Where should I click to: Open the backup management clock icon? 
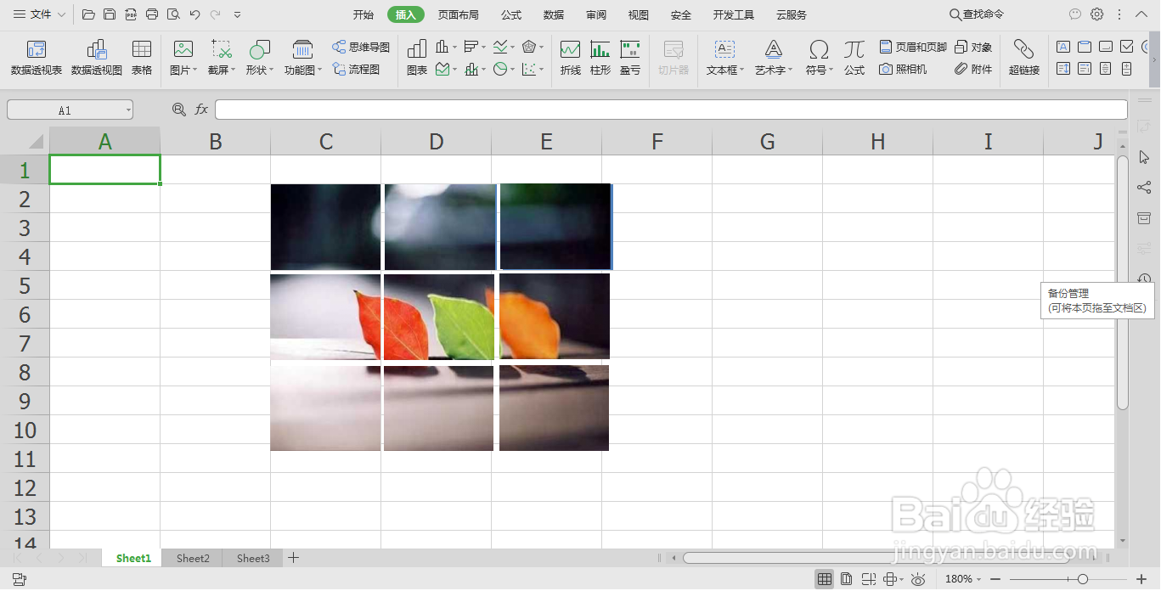tap(1144, 279)
